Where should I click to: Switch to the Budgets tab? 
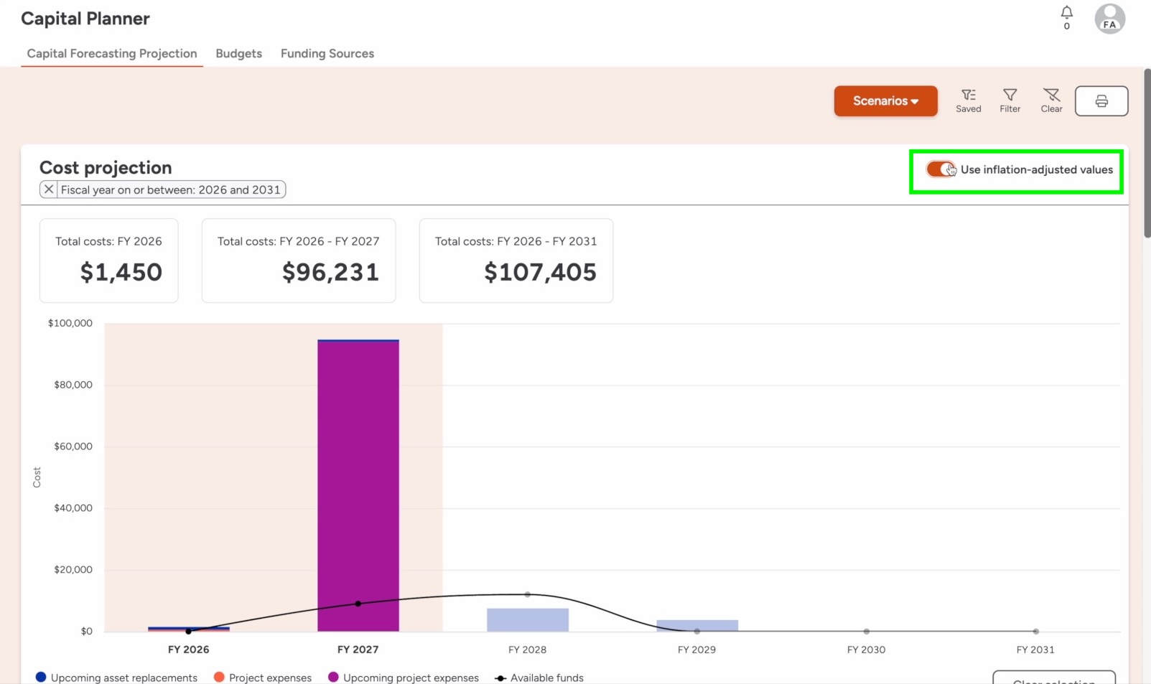coord(238,54)
